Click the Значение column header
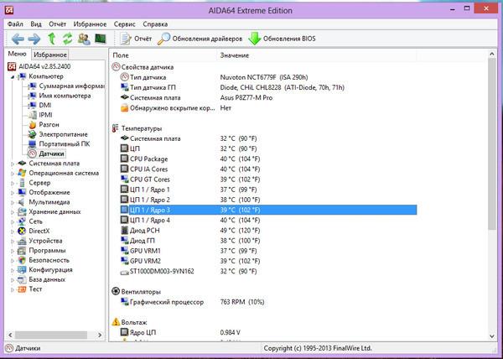This screenshot has width=503, height=359. 234,55
